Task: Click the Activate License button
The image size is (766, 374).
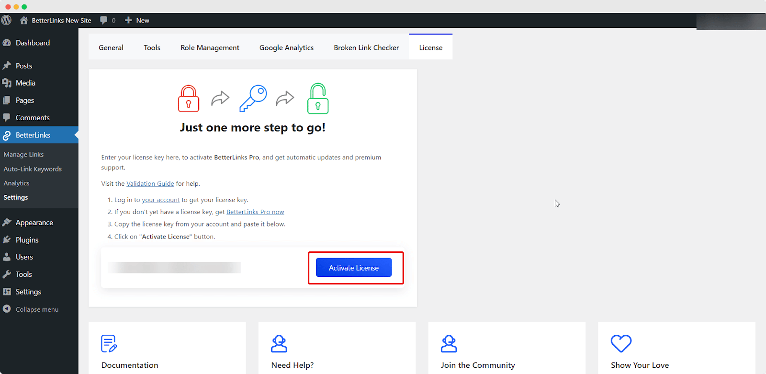Action: coord(354,268)
